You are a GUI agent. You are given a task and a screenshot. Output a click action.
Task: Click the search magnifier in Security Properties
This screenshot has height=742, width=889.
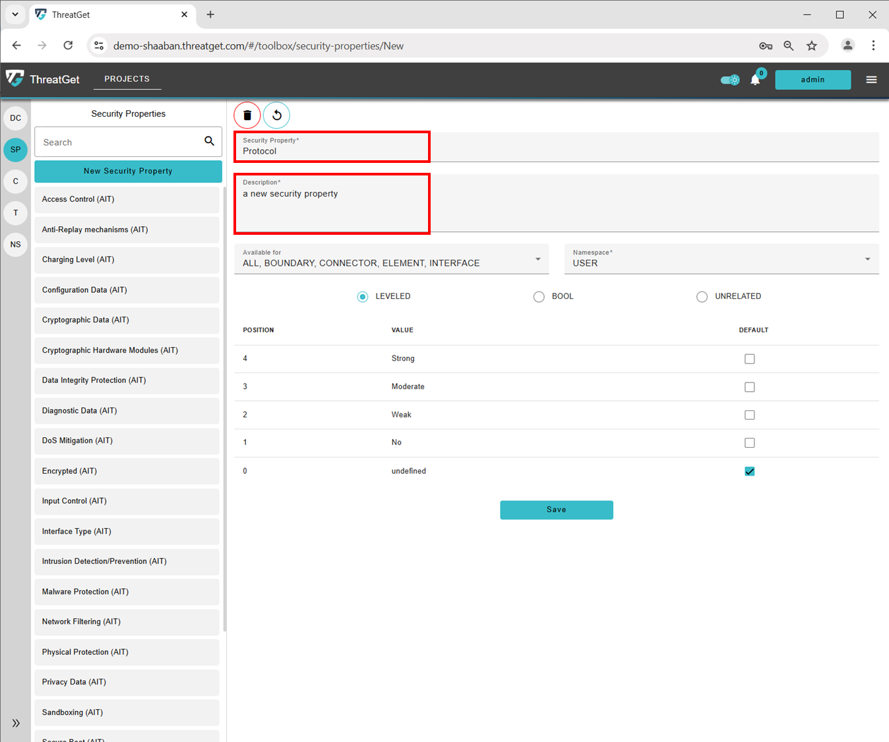click(209, 141)
